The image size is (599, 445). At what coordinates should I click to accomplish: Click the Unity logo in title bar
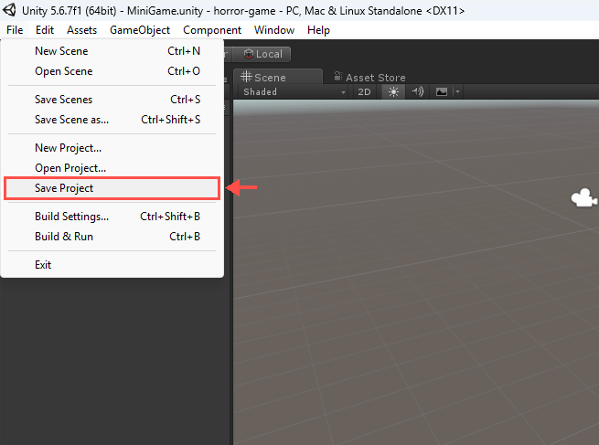pos(9,10)
